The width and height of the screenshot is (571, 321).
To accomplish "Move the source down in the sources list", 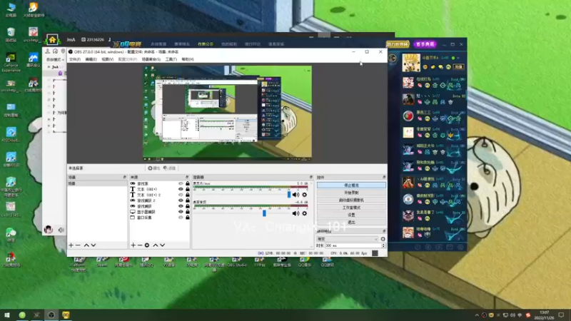I will click(163, 245).
